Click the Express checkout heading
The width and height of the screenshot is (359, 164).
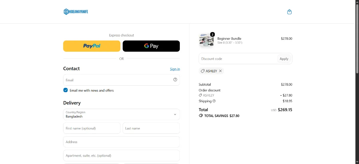121,35
